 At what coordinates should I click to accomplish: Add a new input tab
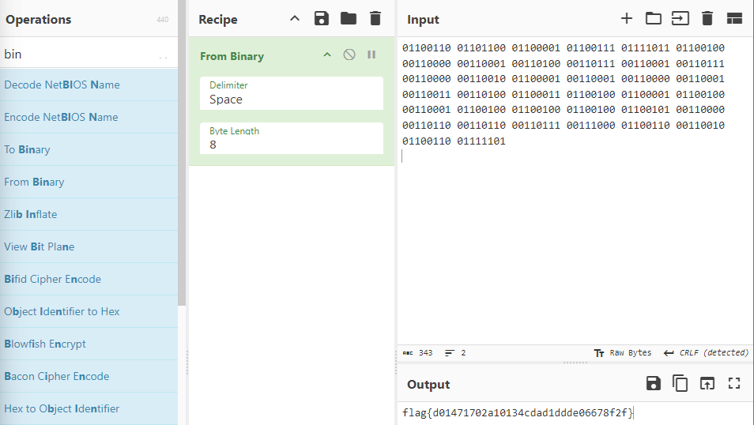[627, 19]
